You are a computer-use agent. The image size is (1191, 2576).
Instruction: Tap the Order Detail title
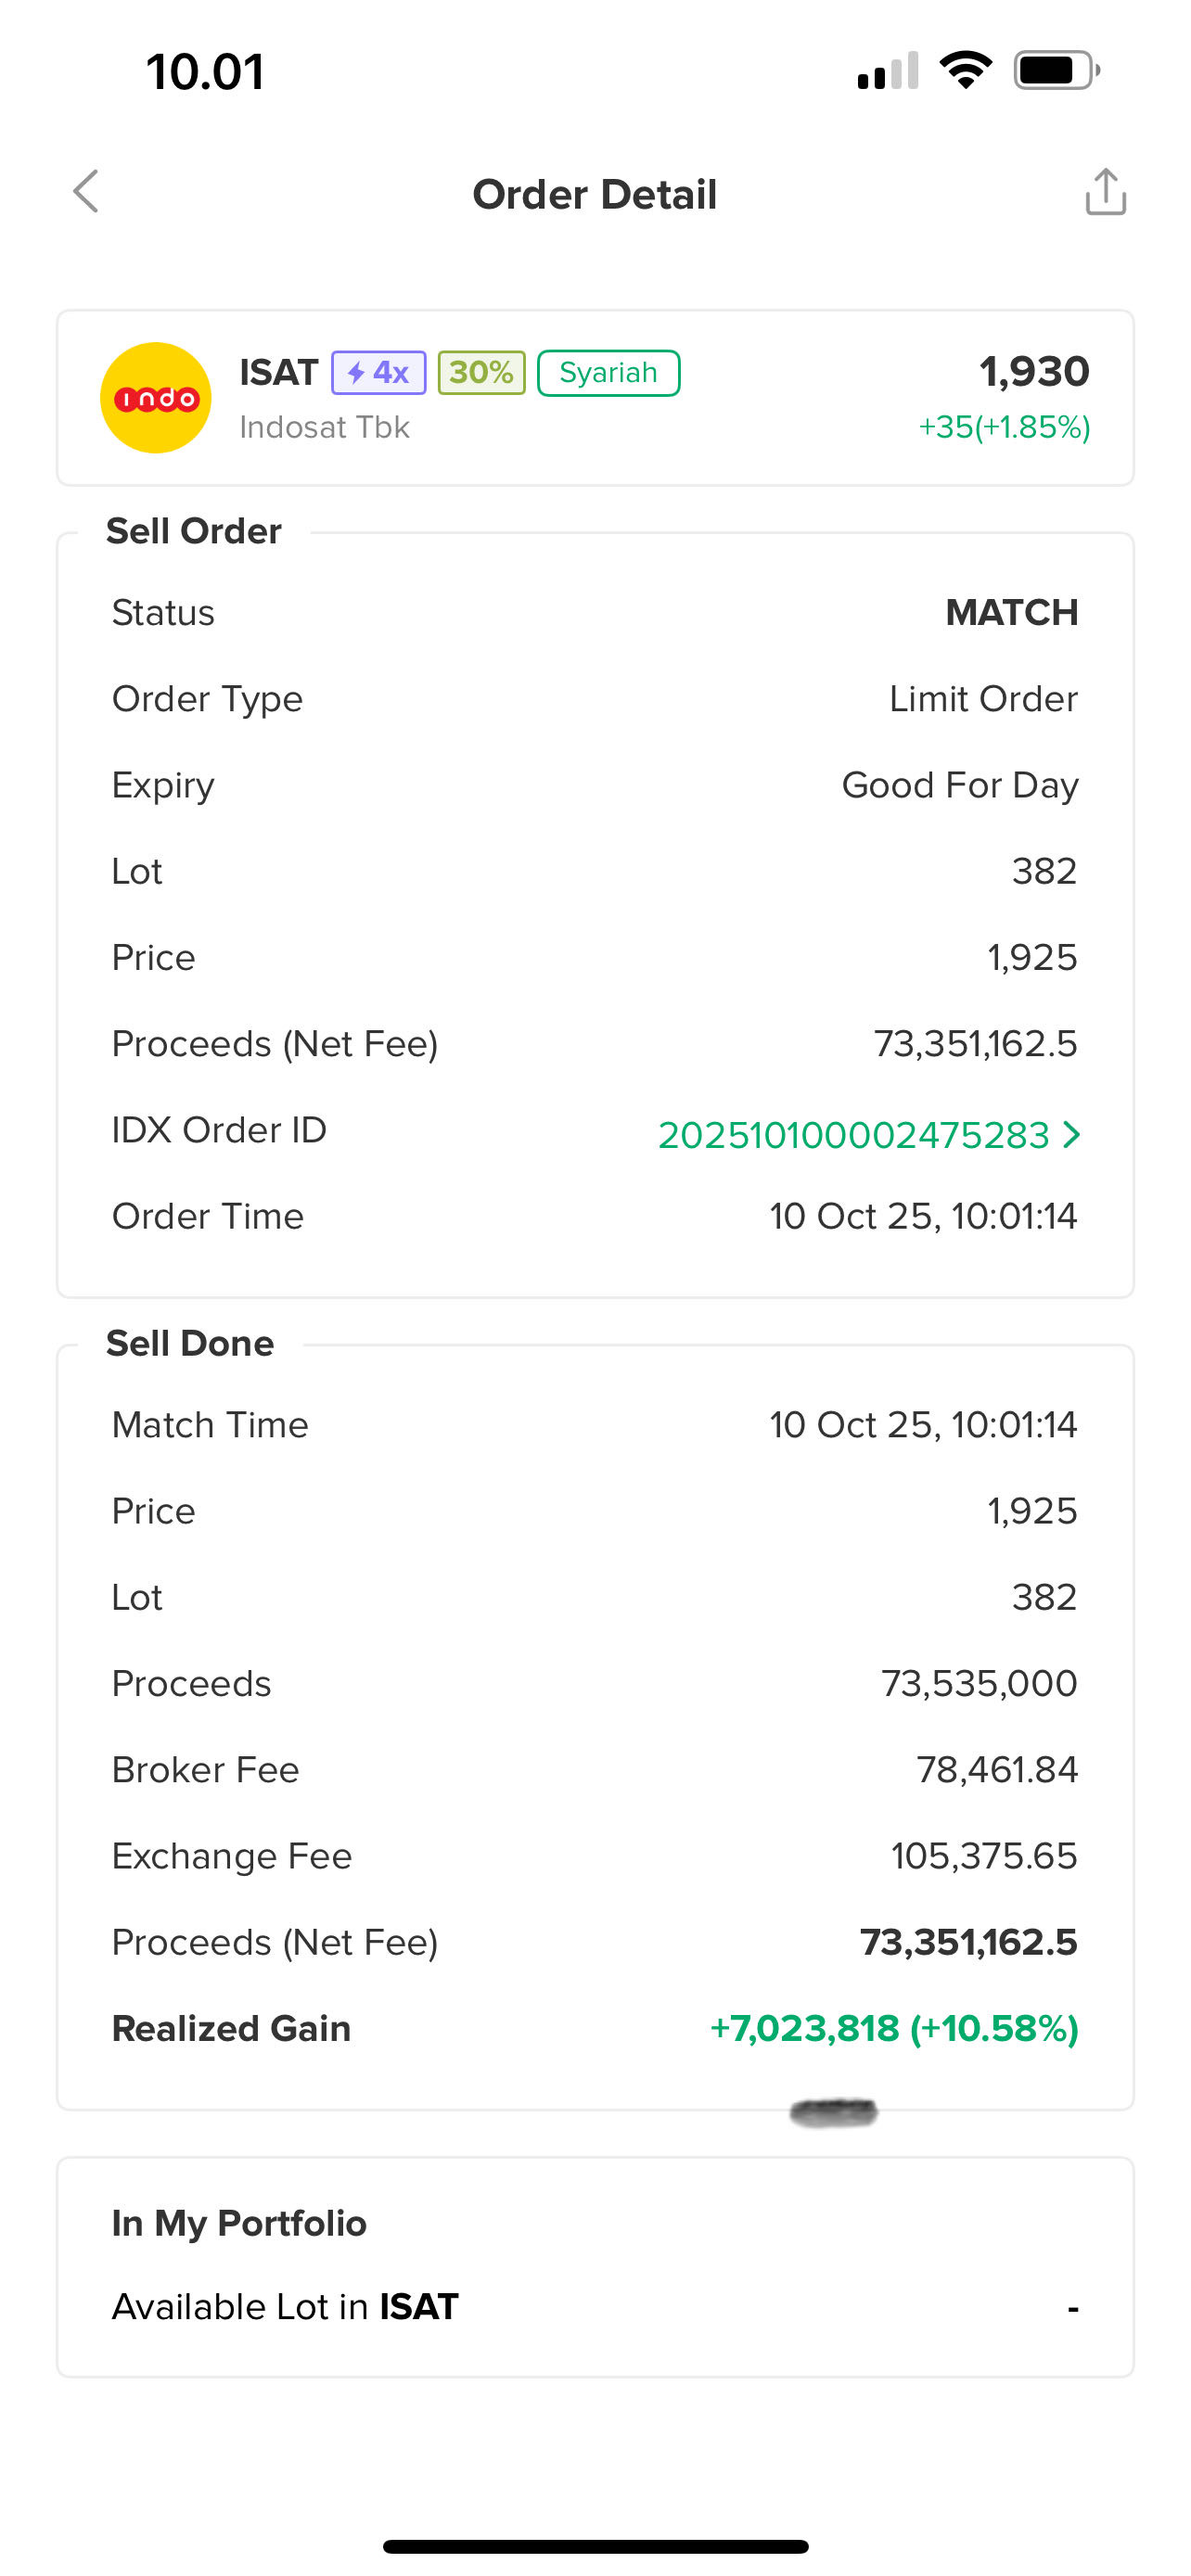[594, 194]
